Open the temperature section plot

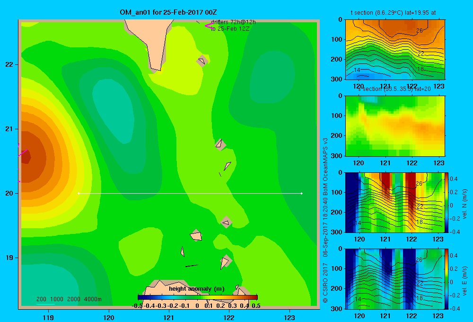coord(395,50)
